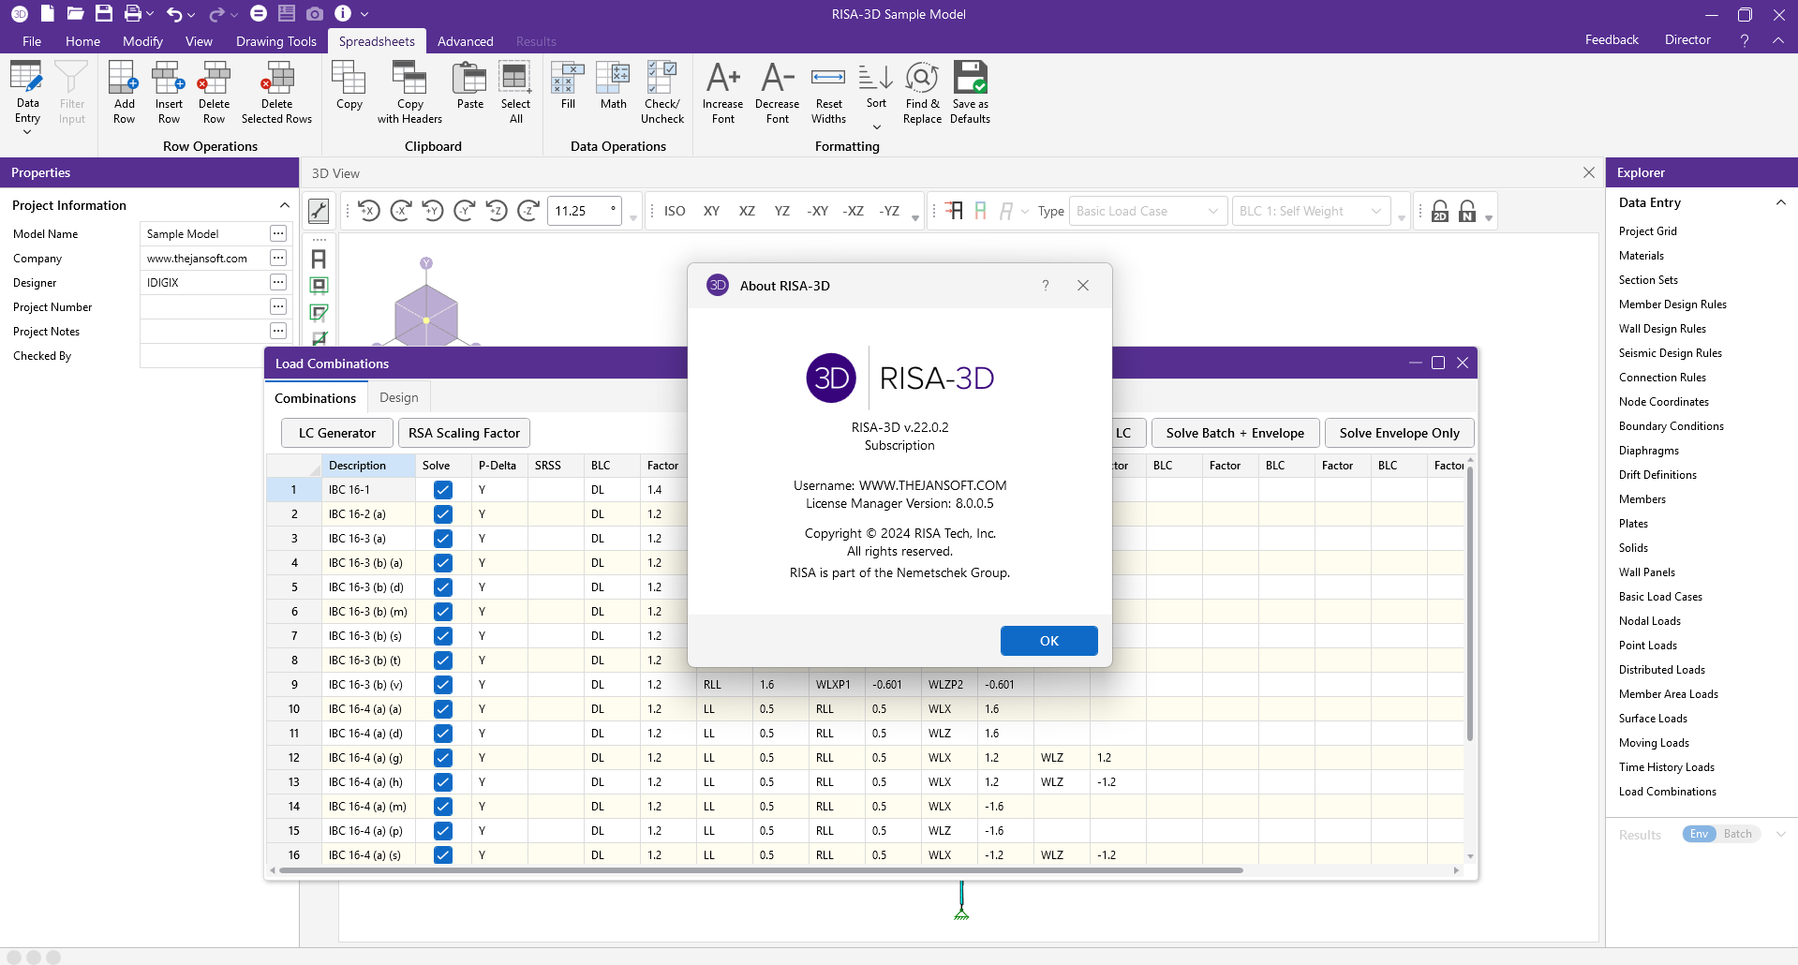Click the Check/Uncheck ribbon icon
The height and width of the screenshot is (965, 1798).
[662, 93]
